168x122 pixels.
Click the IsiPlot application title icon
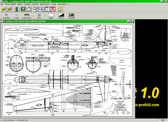coord(1,1)
